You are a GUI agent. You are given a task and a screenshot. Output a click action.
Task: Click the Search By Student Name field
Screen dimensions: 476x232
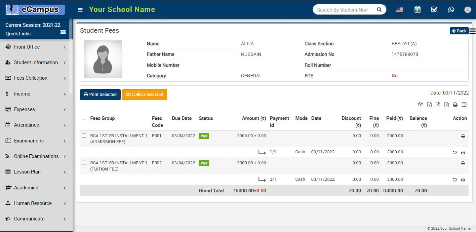coord(342,10)
